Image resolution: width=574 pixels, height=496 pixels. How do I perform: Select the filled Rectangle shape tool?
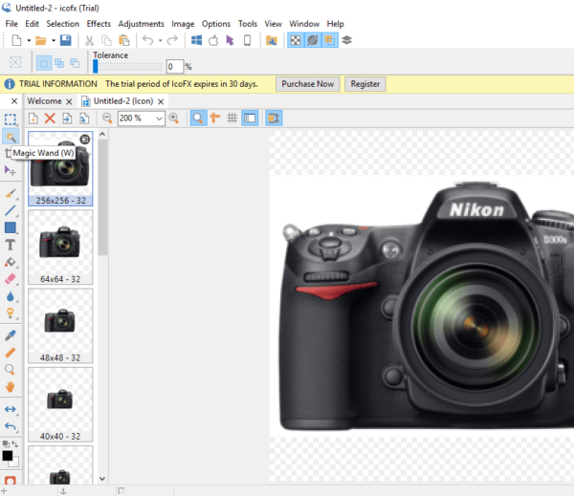[x=11, y=227]
